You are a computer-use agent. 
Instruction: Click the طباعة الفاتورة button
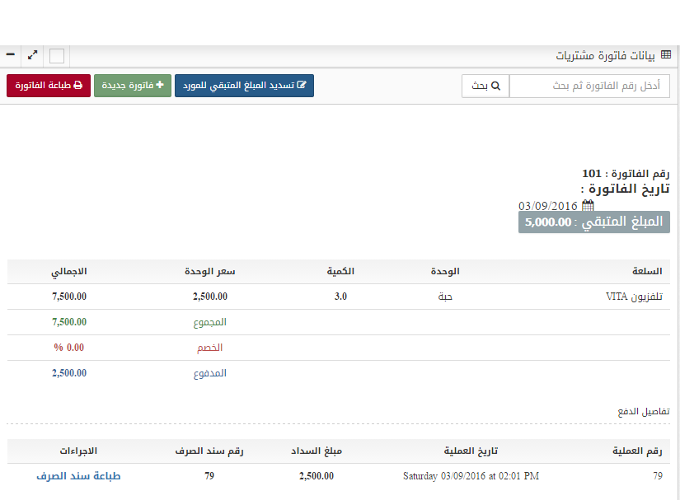pyautogui.click(x=48, y=85)
